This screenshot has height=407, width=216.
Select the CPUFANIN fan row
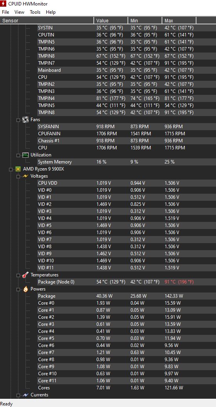tap(127, 134)
